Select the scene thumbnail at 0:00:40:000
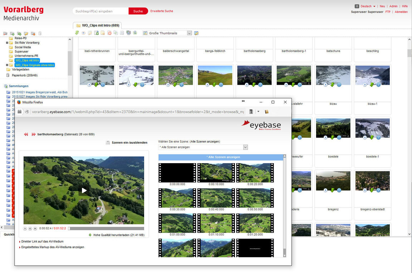The width and height of the screenshot is (412, 273). click(216, 198)
